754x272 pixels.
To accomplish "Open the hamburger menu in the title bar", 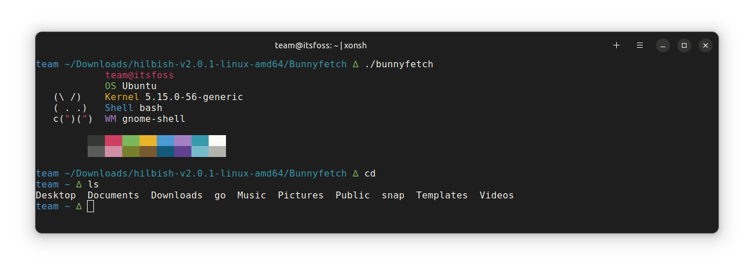I will tap(640, 45).
